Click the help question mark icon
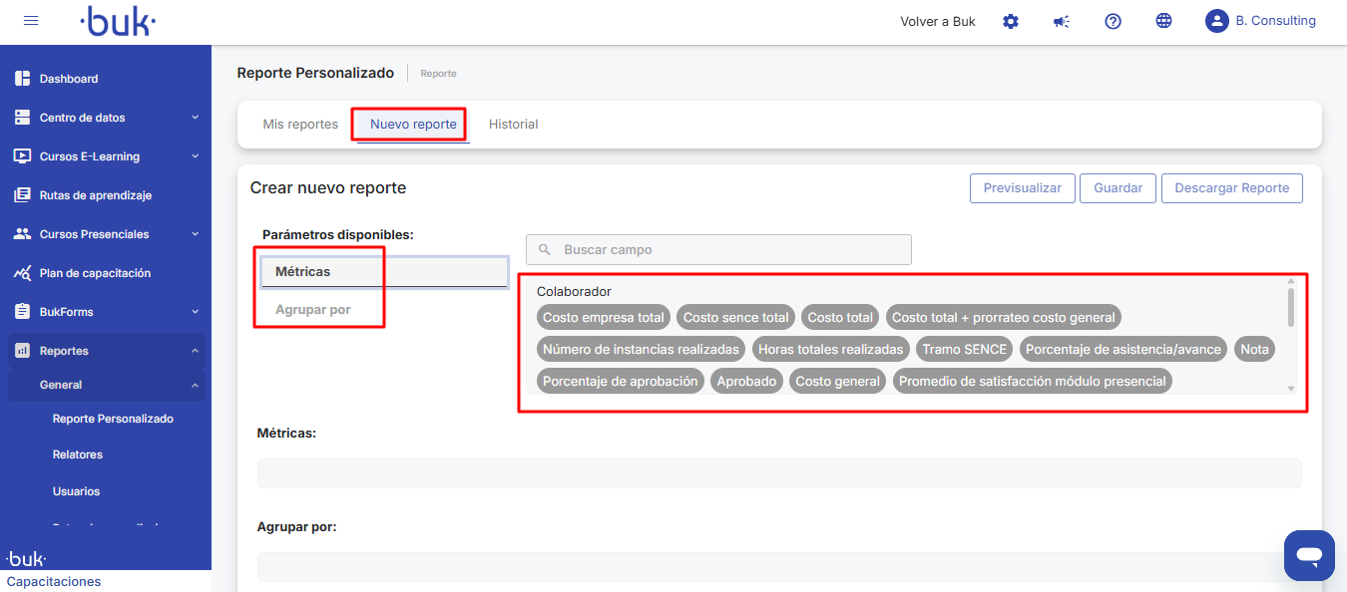 point(1114,21)
